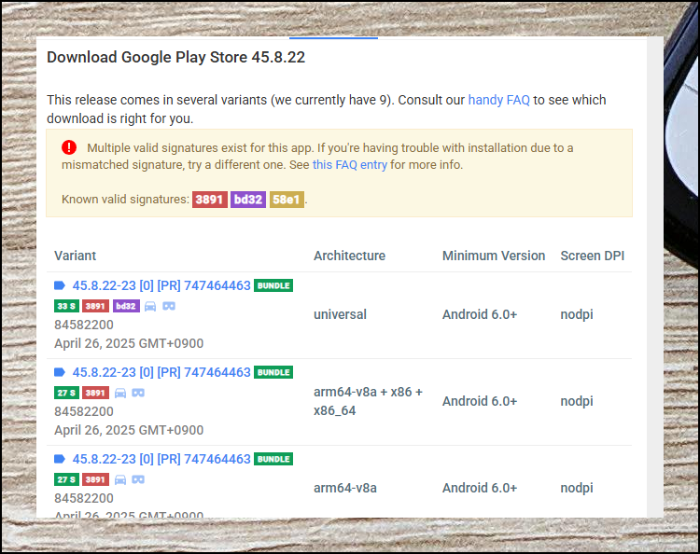Click the Variant column header
Screen dimensions: 700x554
[75, 256]
